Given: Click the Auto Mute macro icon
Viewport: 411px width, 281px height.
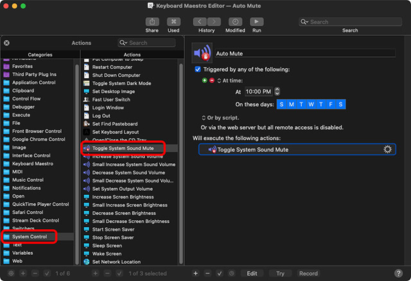Looking at the screenshot, I should [x=202, y=53].
